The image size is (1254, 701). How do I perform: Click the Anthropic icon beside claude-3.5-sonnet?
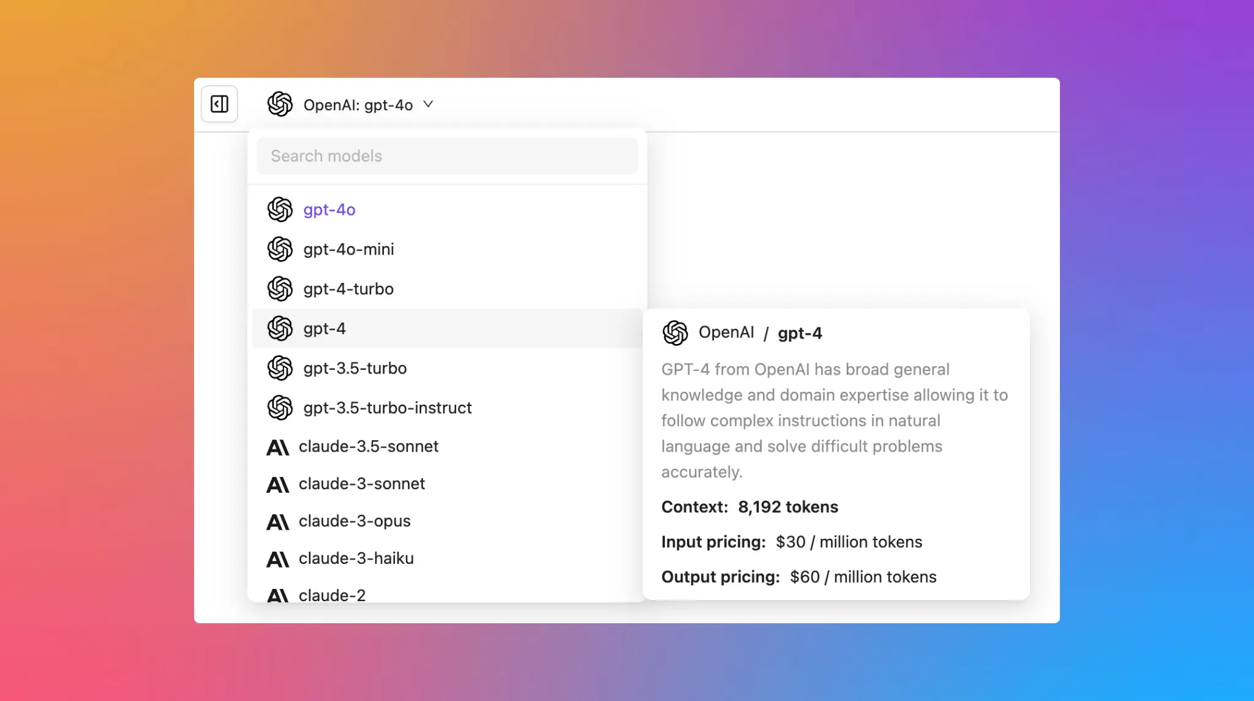[x=277, y=448]
